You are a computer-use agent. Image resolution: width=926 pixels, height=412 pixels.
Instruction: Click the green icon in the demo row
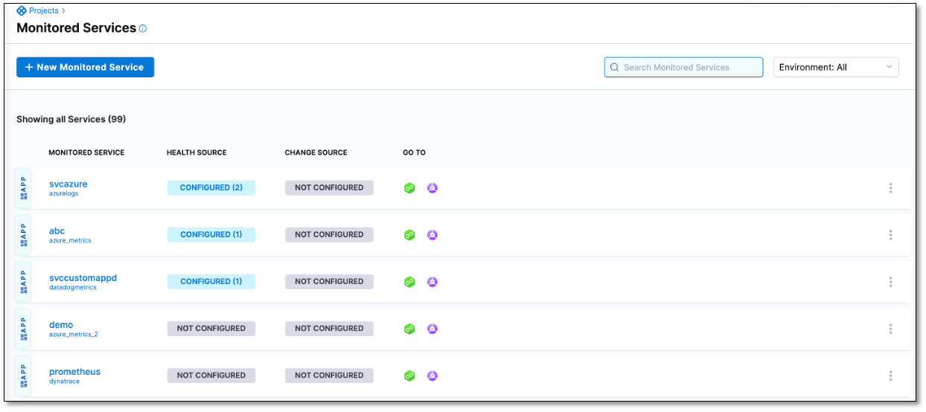(409, 329)
